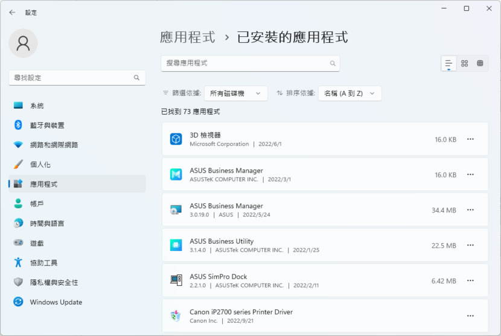Viewport: 501px width, 336px height.
Task: Maximize the Settings window
Action: tap(467, 8)
